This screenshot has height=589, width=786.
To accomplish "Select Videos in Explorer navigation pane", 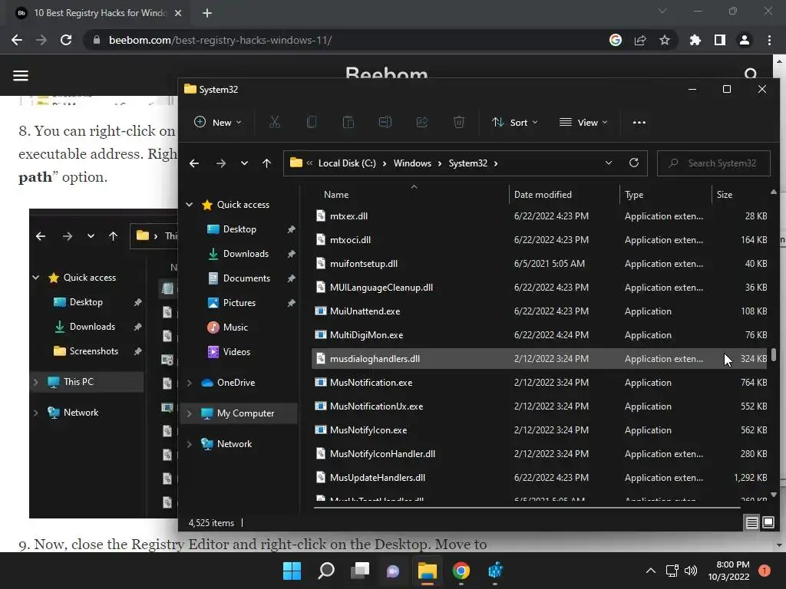I will tap(229, 352).
